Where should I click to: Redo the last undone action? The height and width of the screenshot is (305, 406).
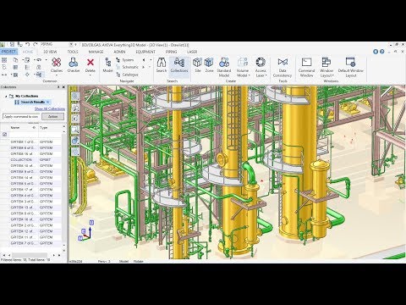[x=36, y=44]
